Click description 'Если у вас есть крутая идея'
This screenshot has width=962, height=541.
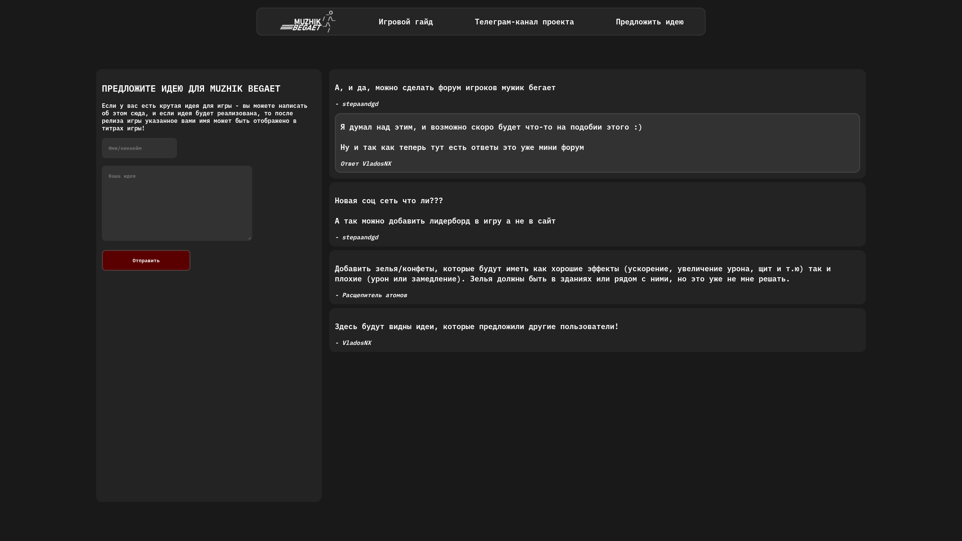[205, 117]
